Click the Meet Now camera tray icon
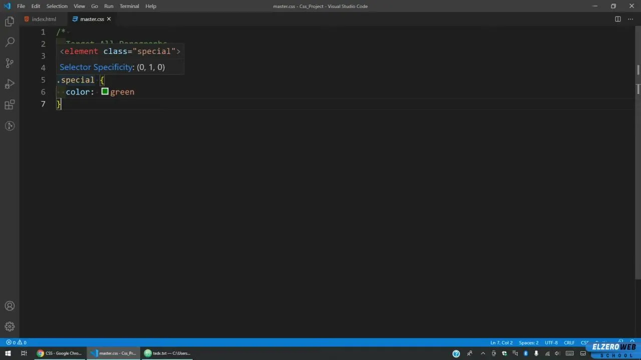Screen dimensions: 641x360 [494, 353]
